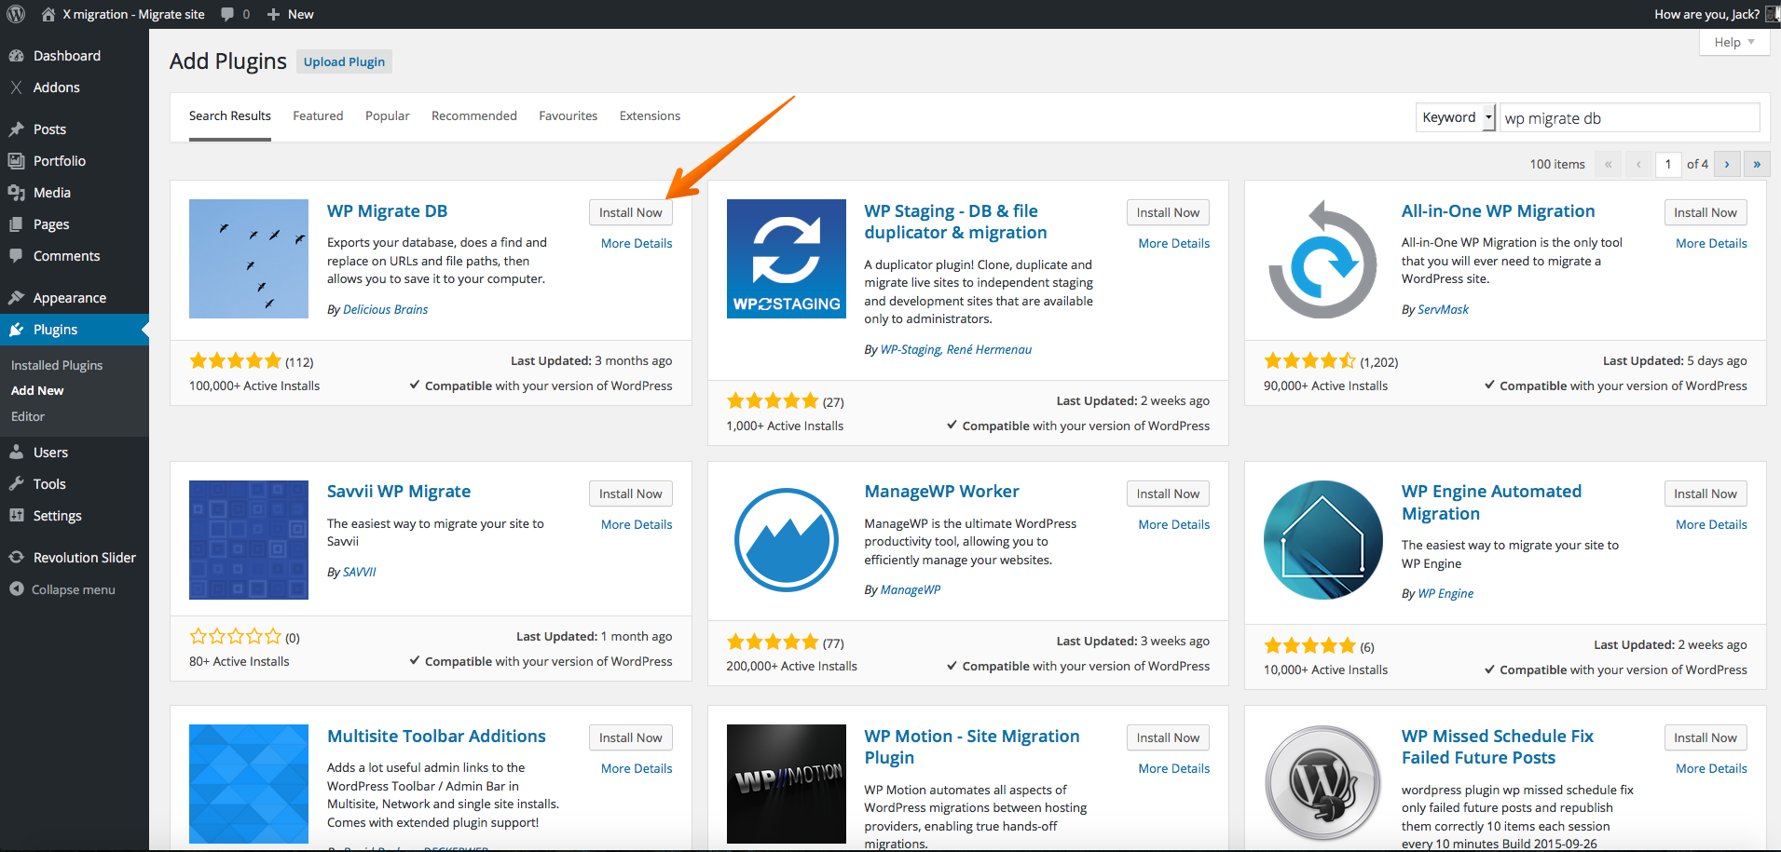Click the WordPress logo in admin bar

click(16, 14)
